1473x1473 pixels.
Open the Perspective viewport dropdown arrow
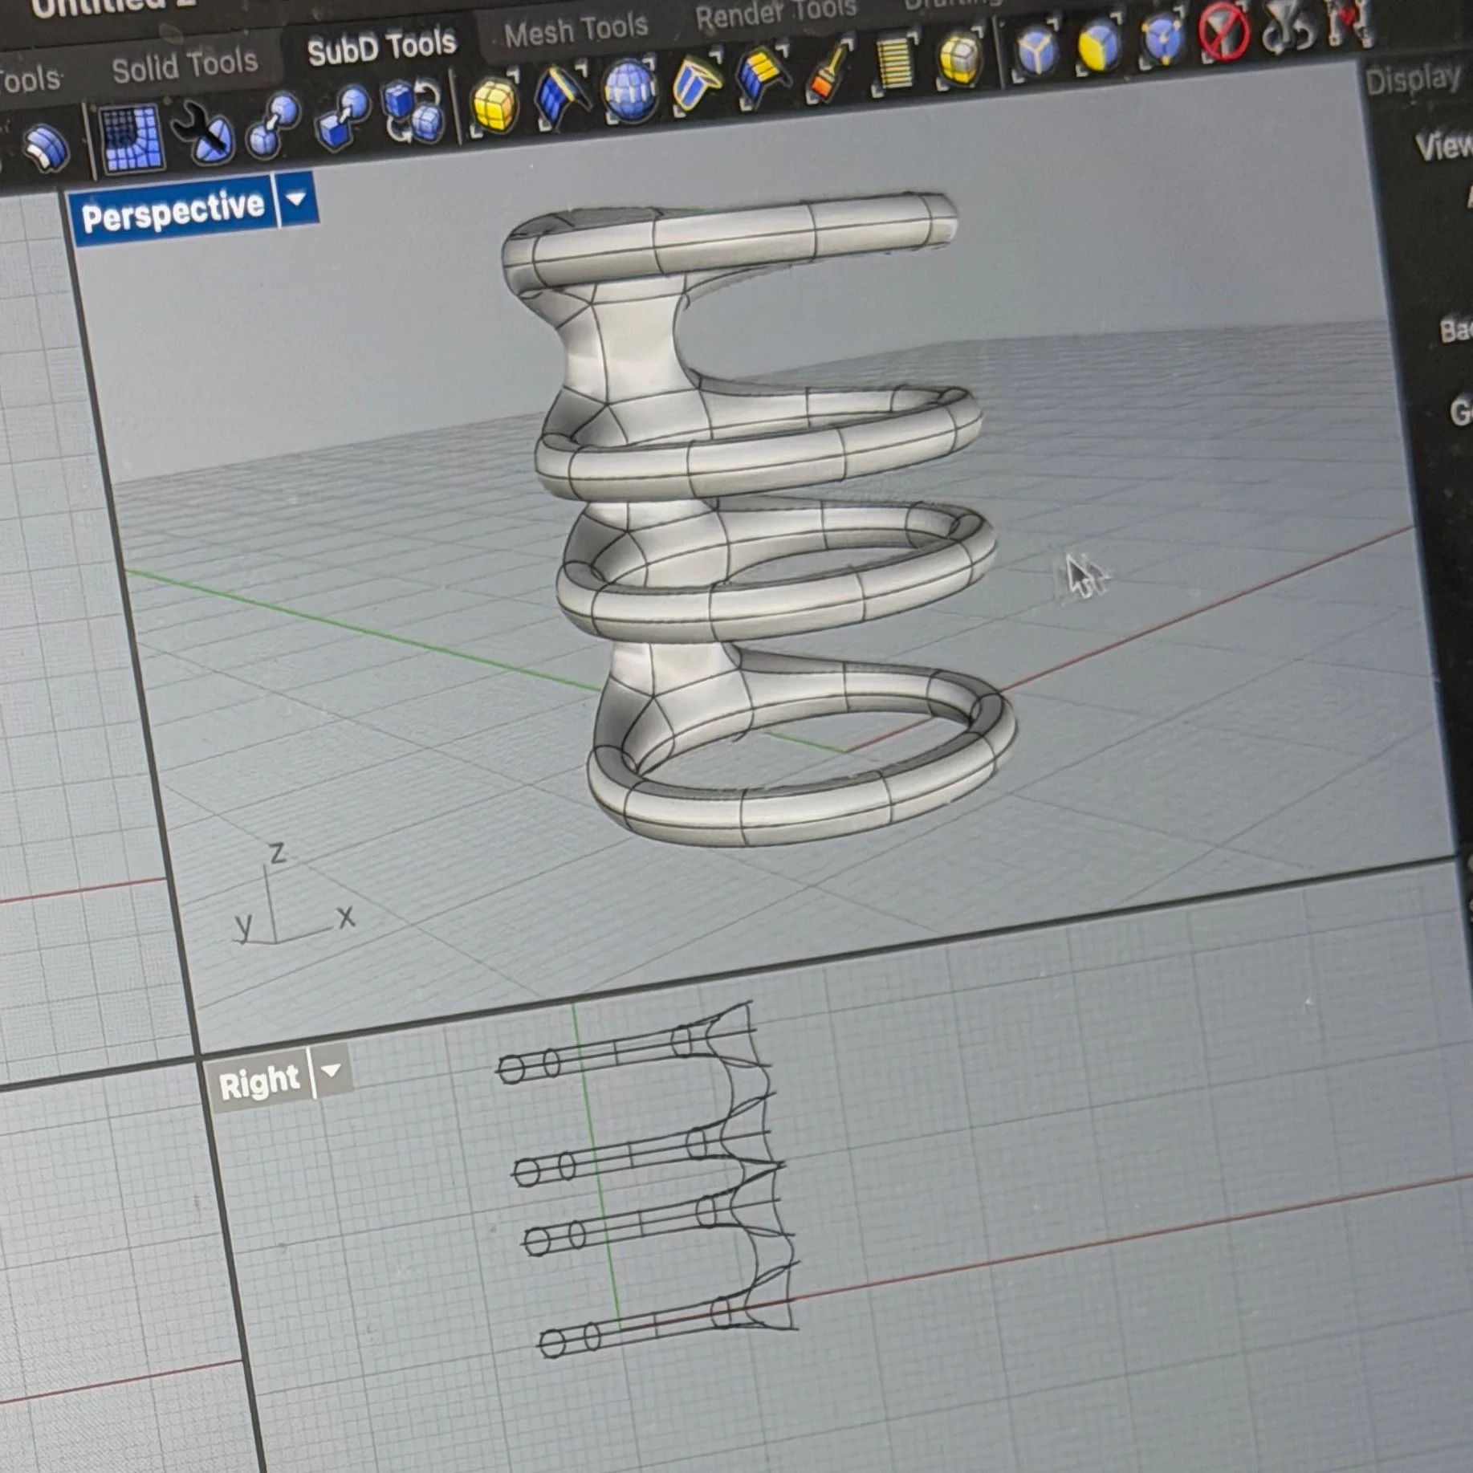(x=297, y=197)
